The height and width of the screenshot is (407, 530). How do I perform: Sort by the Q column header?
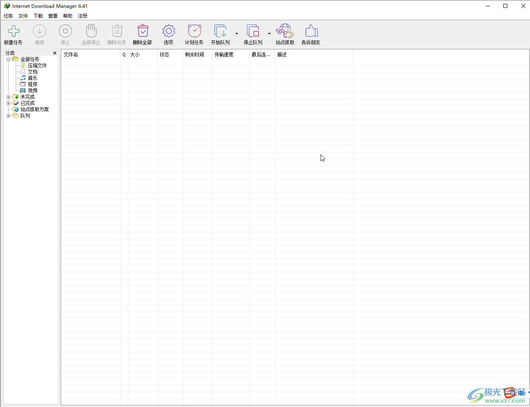tap(124, 54)
